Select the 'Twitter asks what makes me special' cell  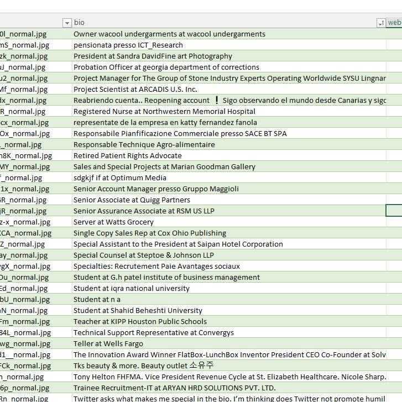tap(229, 398)
